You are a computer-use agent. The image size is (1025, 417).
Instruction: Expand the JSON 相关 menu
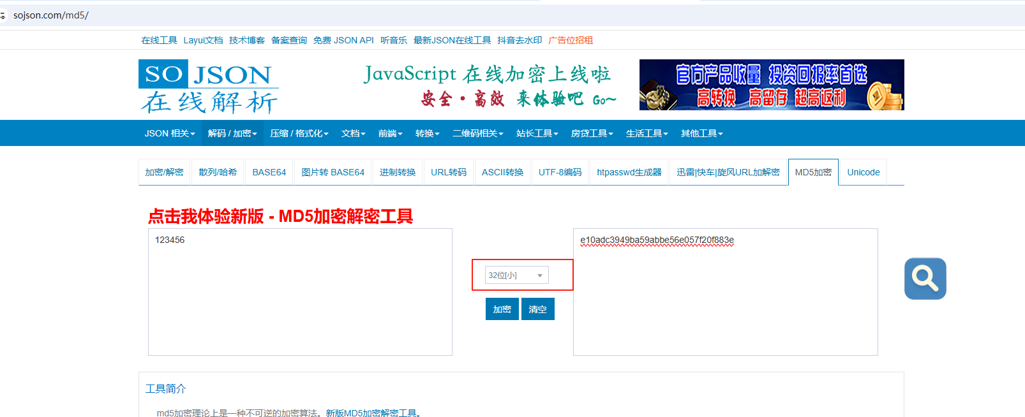(x=169, y=133)
